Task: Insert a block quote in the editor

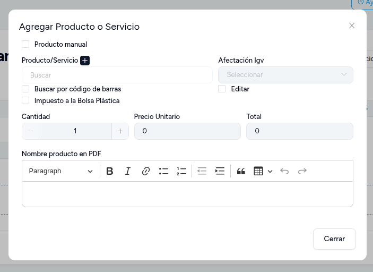Action: (241, 171)
